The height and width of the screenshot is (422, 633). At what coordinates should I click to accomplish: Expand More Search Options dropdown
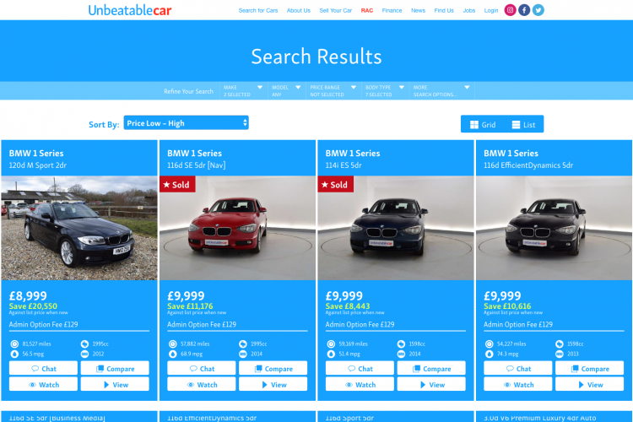[x=442, y=91]
